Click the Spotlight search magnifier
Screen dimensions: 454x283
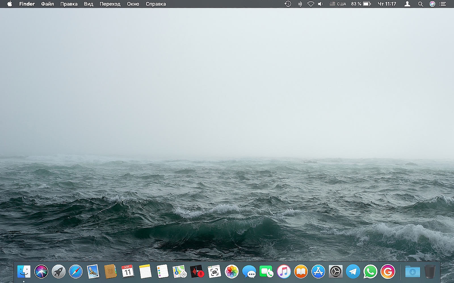pos(421,4)
